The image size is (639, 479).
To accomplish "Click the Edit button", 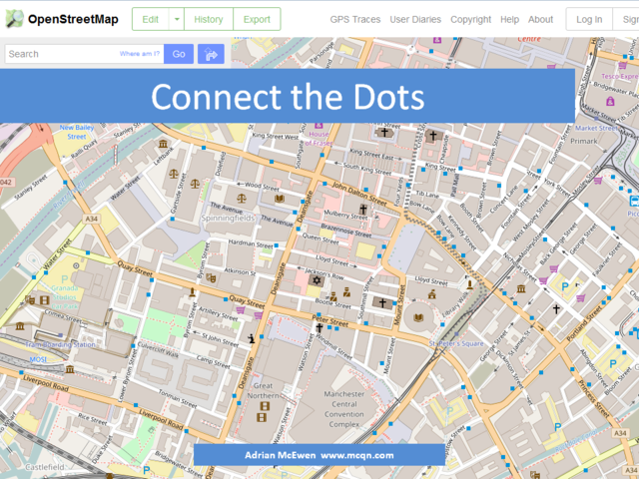I will pyautogui.click(x=150, y=19).
